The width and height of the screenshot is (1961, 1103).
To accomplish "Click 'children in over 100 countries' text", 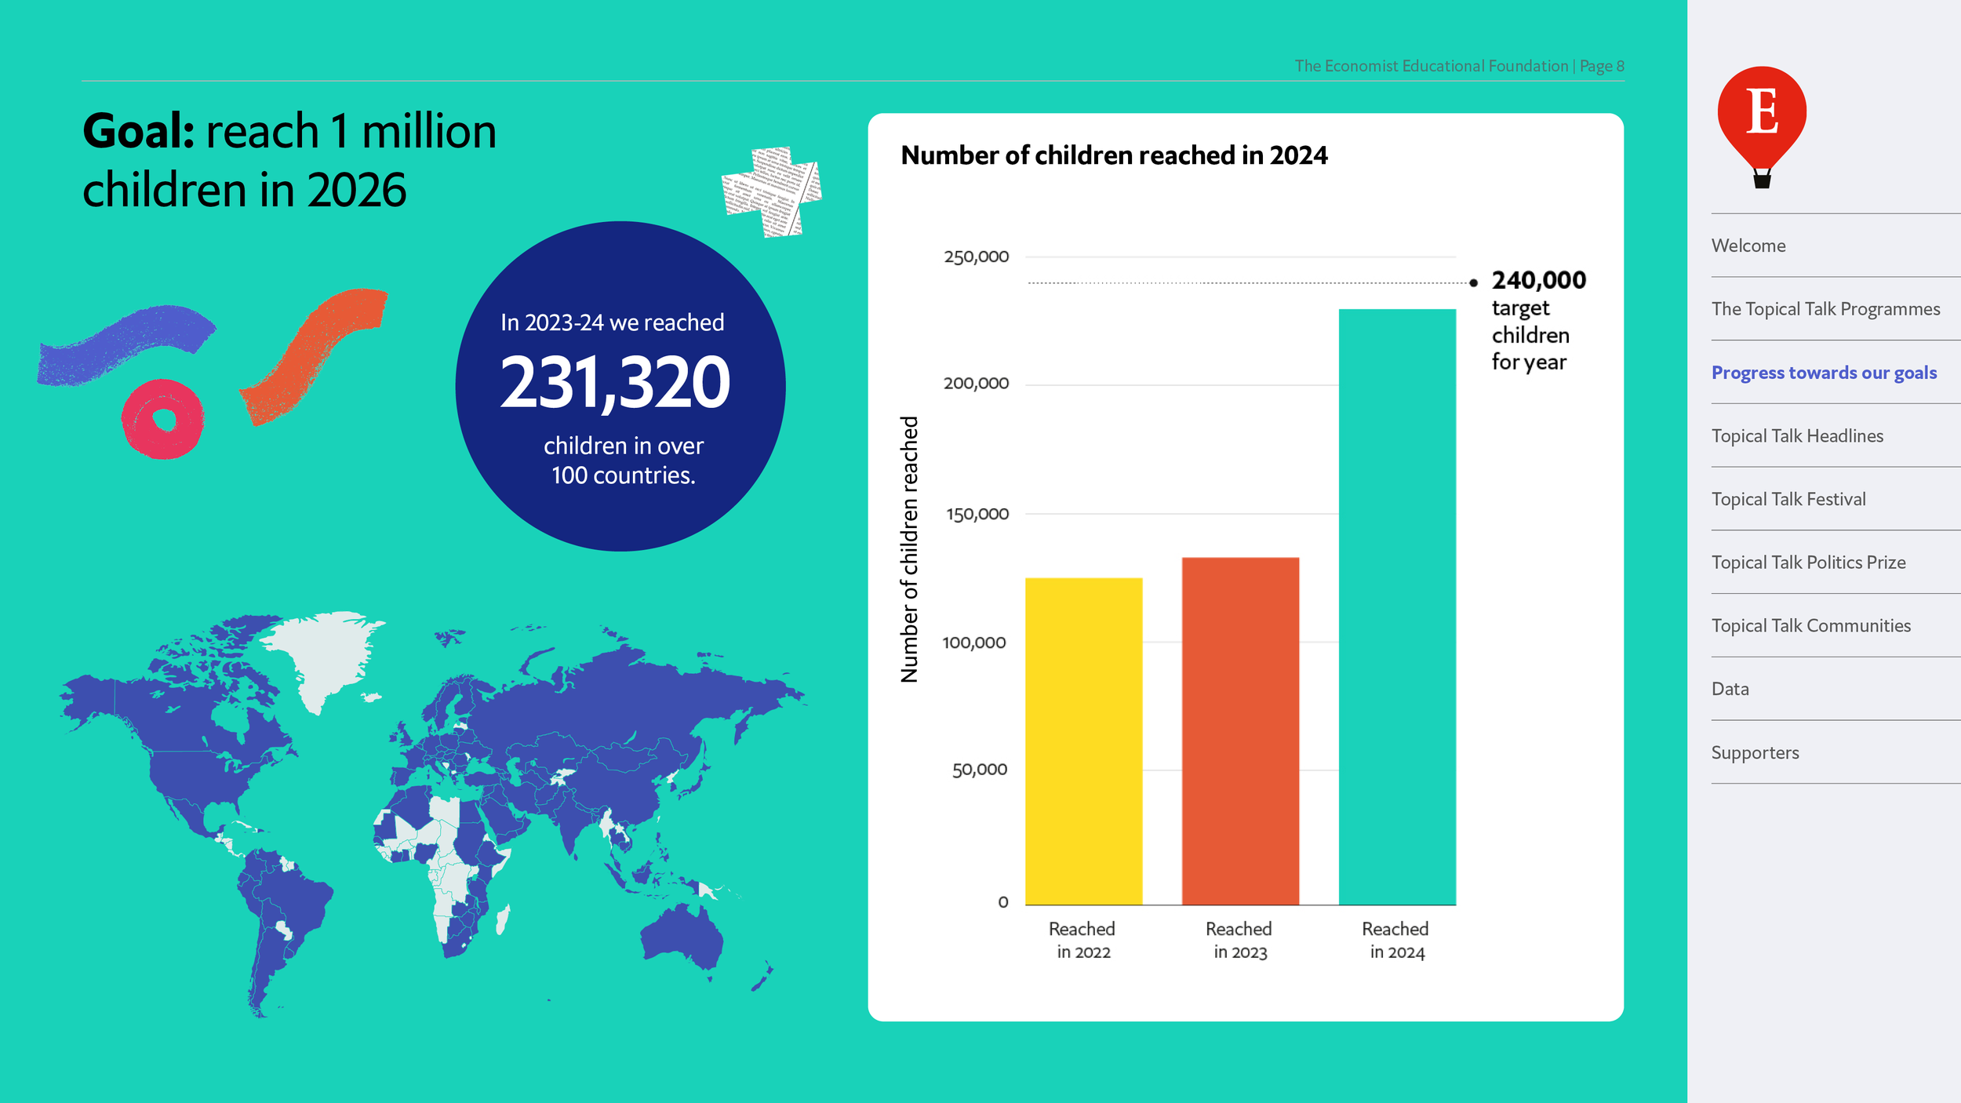I will tap(624, 460).
